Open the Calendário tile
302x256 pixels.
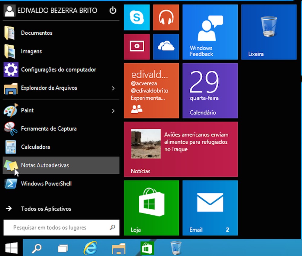(x=210, y=90)
